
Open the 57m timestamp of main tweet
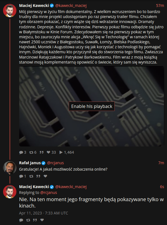pos(160,6)
